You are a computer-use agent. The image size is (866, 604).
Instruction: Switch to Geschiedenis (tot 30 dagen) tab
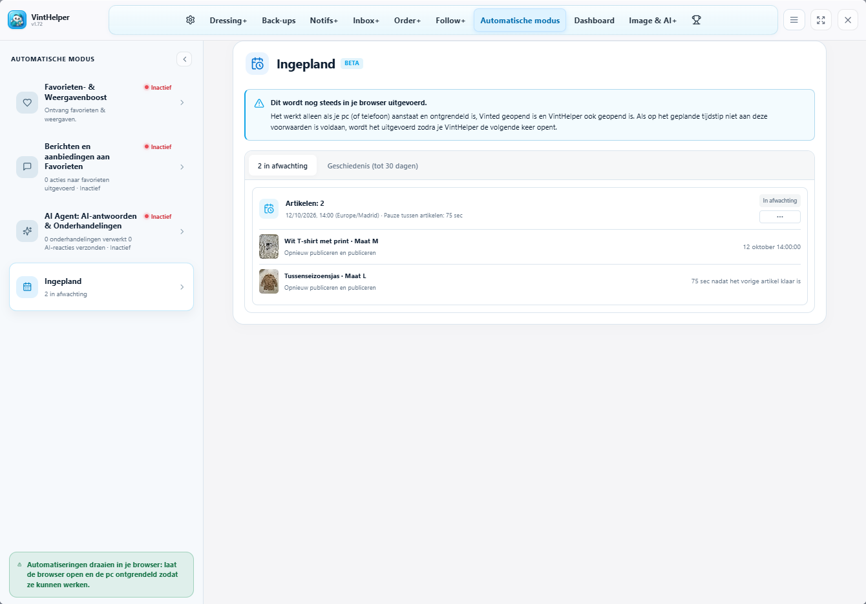click(373, 166)
